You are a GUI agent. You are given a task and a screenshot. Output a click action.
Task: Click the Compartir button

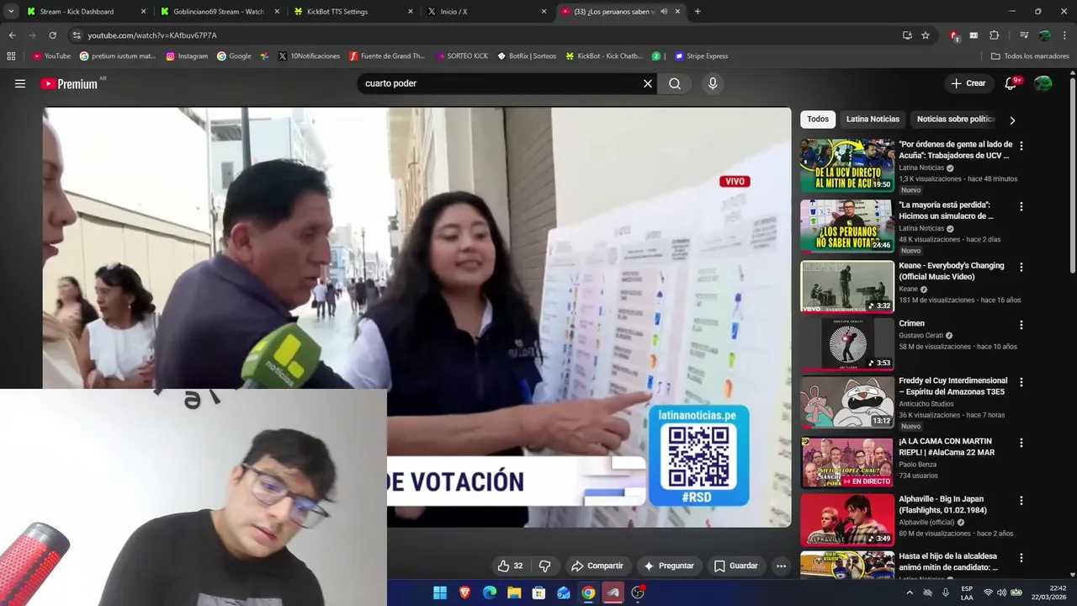(x=597, y=566)
